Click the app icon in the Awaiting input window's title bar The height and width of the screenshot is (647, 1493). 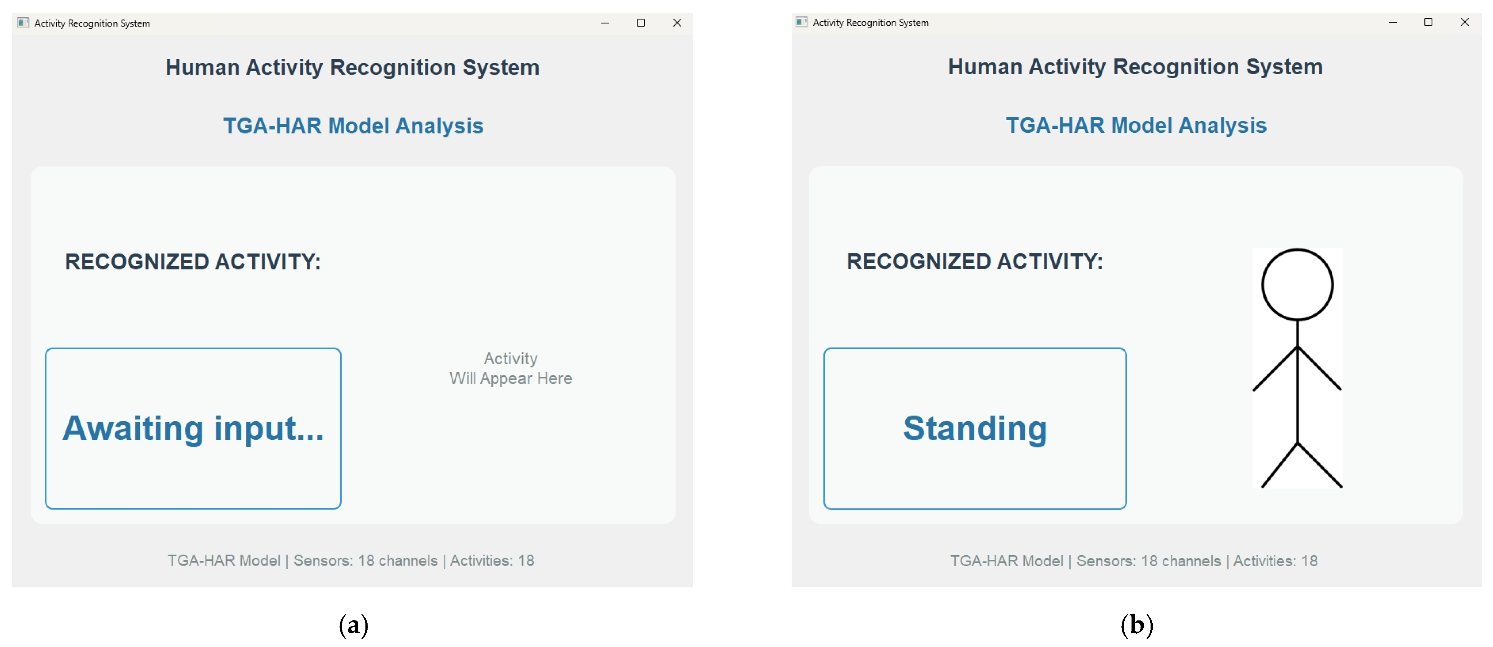pos(23,23)
